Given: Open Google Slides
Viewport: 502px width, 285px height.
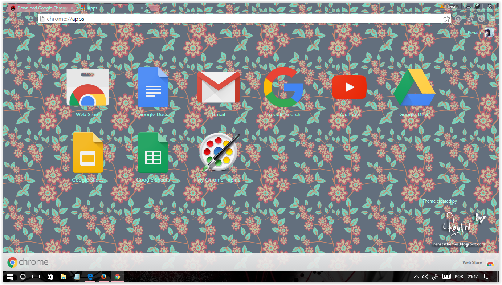Looking at the screenshot, I should pyautogui.click(x=87, y=152).
